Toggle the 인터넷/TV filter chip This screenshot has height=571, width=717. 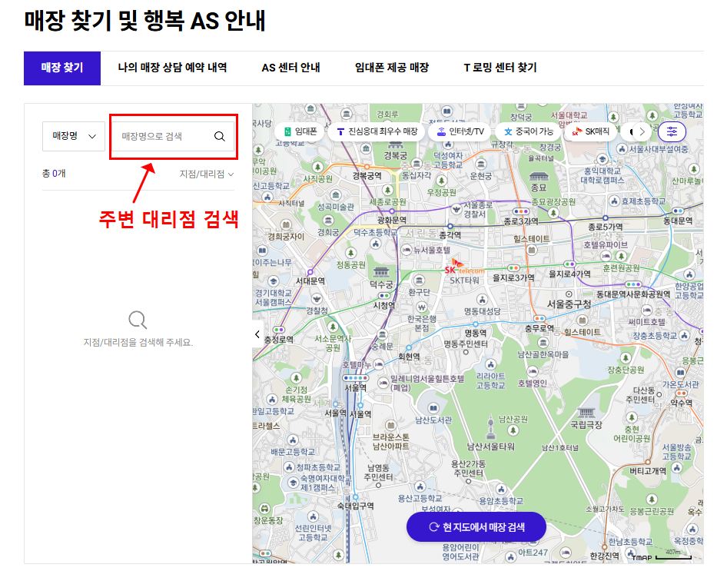click(x=461, y=131)
